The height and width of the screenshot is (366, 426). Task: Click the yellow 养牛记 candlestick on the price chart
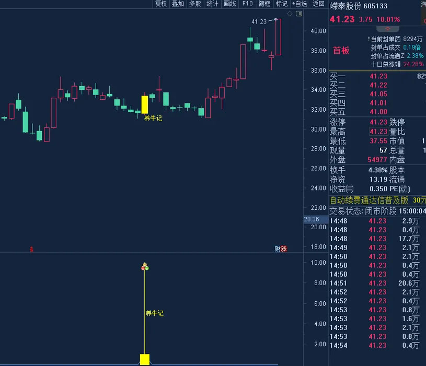point(145,104)
